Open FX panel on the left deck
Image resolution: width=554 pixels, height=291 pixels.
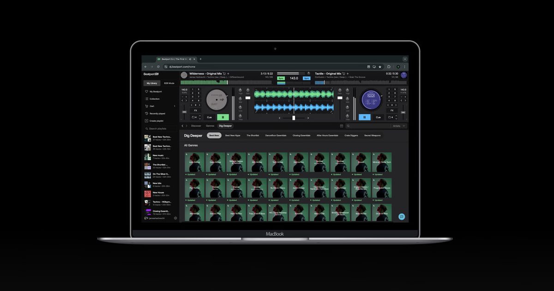pyautogui.click(x=195, y=110)
